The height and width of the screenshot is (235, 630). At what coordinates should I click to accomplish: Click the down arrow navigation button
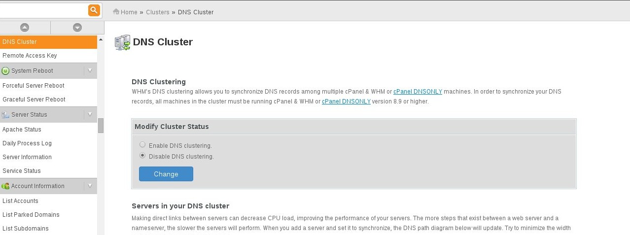77,28
